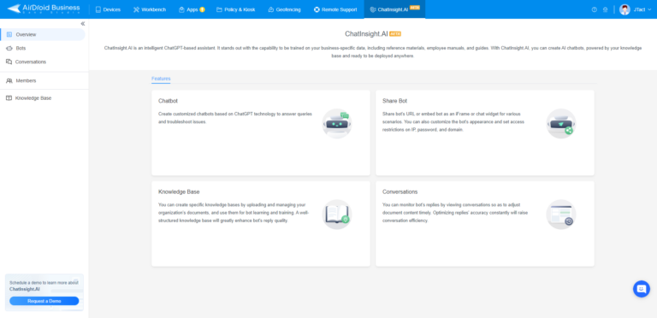Click the Knowledge Base card book illustration
The height and width of the screenshot is (318, 657).
pyautogui.click(x=337, y=215)
